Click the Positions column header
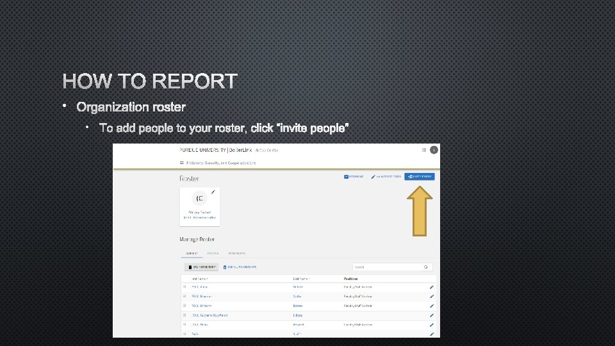The height and width of the screenshot is (346, 615). click(350, 279)
